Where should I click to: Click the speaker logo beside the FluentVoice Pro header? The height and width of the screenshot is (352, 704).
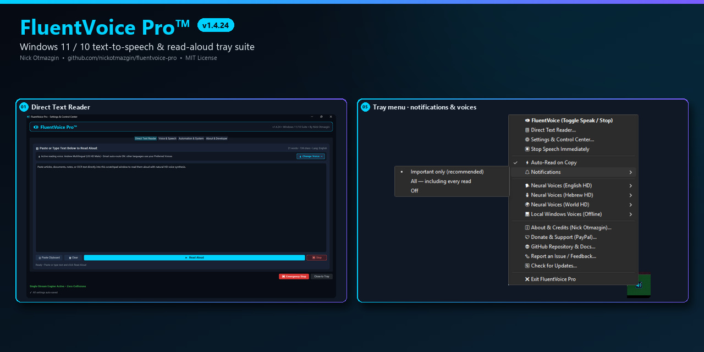[36, 127]
